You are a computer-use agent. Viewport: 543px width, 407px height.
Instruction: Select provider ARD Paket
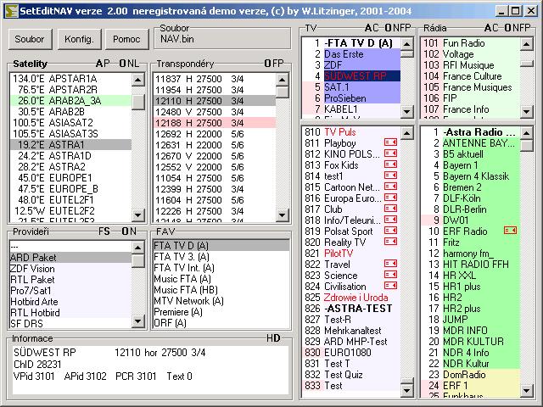pyautogui.click(x=71, y=258)
